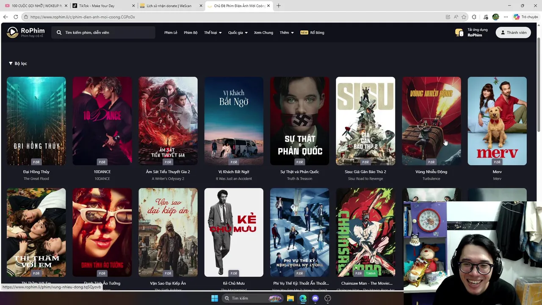Click the browser back arrow
The width and height of the screenshot is (542, 305).
(6, 17)
